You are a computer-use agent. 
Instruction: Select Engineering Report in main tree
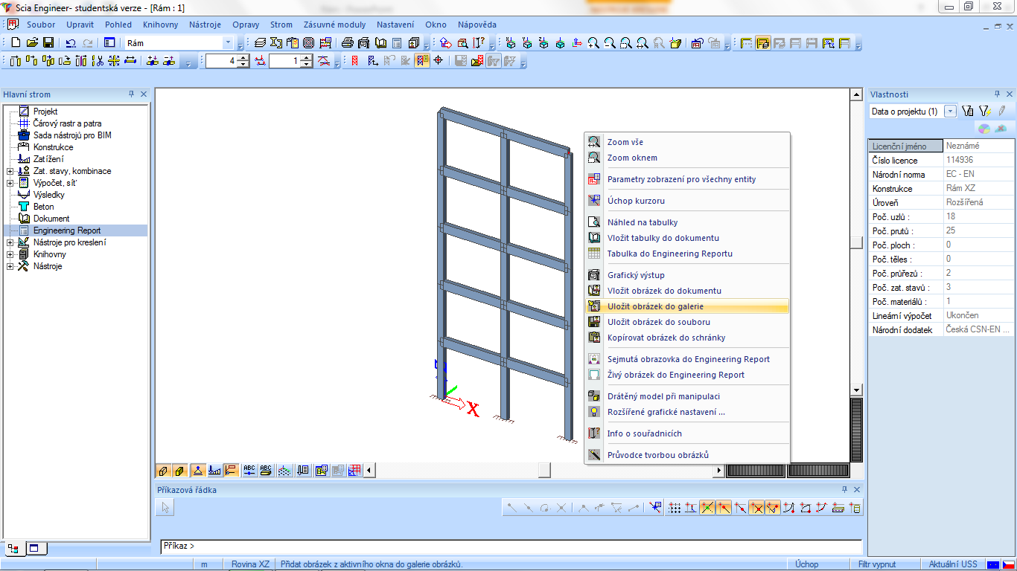[67, 230]
